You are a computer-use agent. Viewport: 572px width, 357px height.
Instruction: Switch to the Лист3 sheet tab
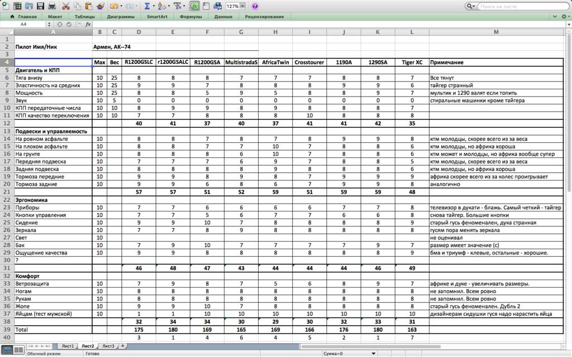click(108, 346)
